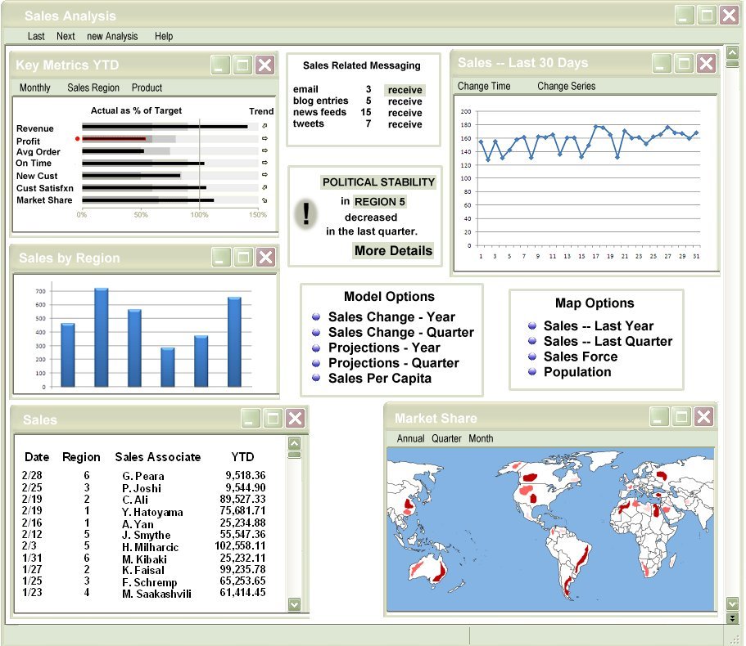Receive the email messages
Screen dimensions: 746x646
pos(405,90)
